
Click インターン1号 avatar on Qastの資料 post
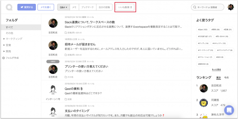click(x=53, y=90)
